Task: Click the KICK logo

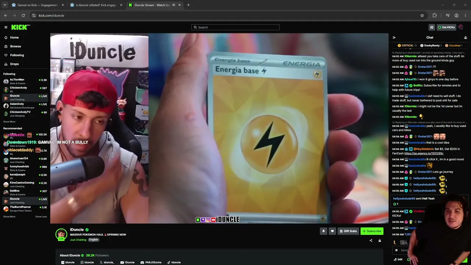Action: (x=21, y=27)
